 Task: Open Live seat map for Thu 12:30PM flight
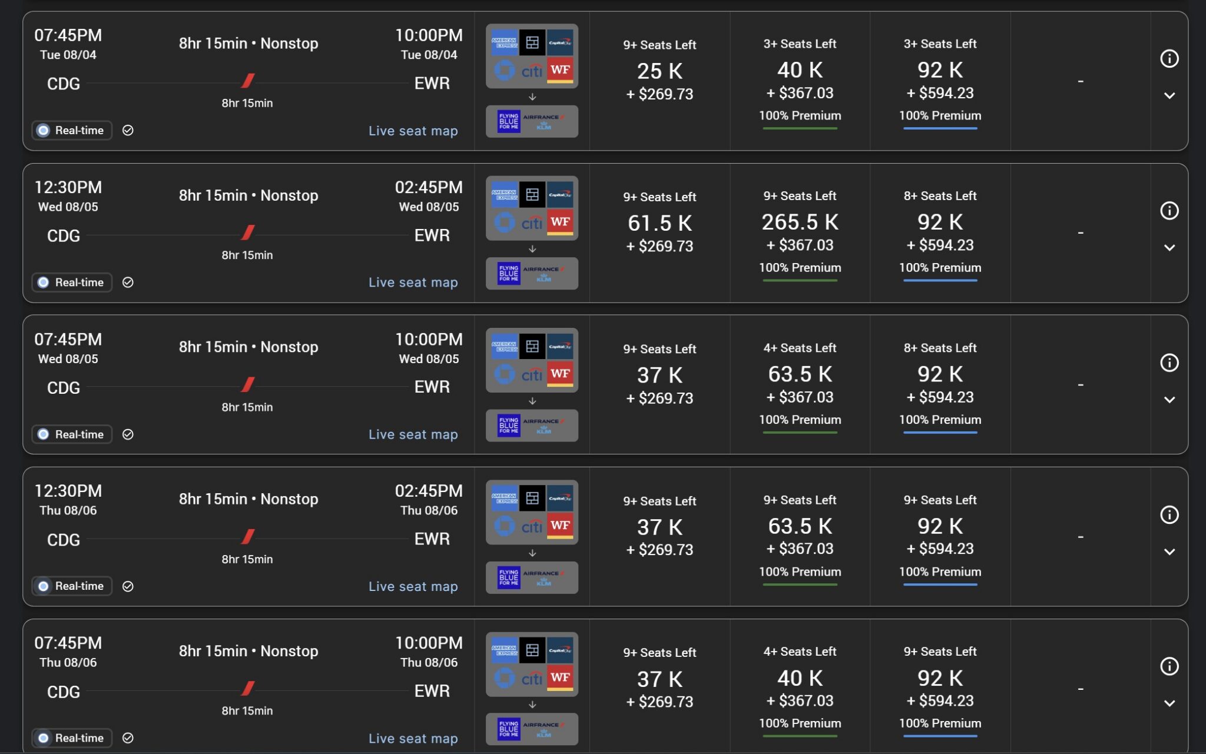pyautogui.click(x=413, y=586)
